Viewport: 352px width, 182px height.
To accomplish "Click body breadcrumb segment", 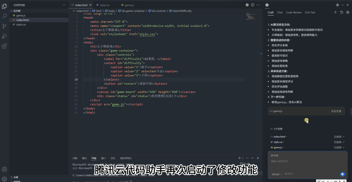I will click(x=111, y=11).
